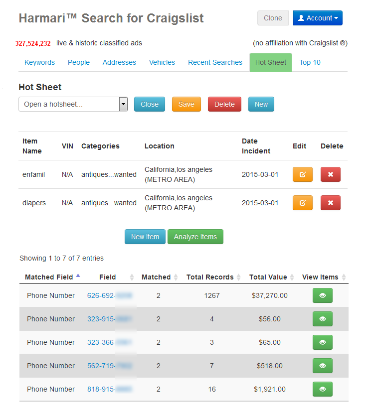Open the hotsheet selector dropdown
Image resolution: width=371 pixels, height=419 pixels.
point(73,104)
